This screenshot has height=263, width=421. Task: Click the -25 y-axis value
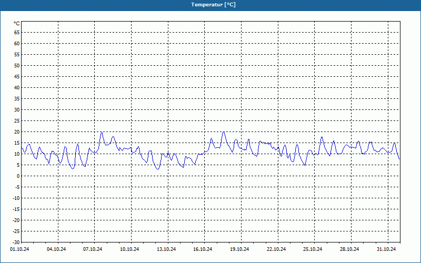pos(16,231)
